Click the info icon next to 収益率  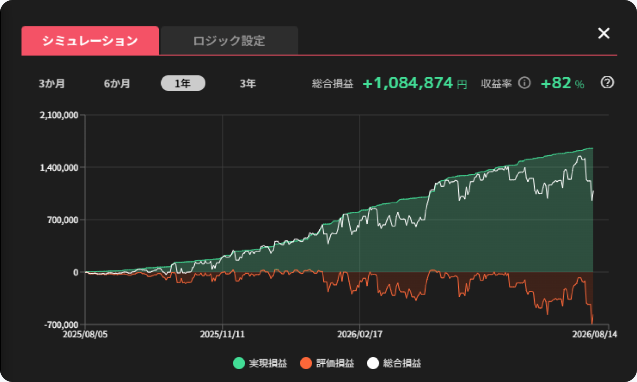click(524, 83)
